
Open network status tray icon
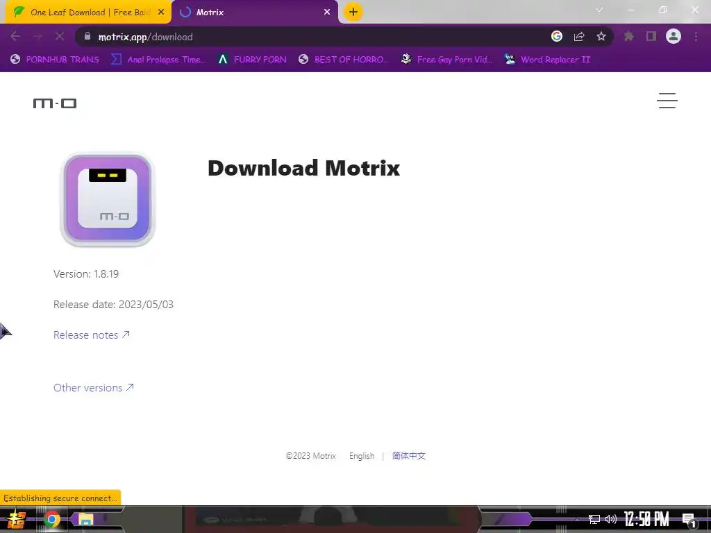(x=594, y=519)
